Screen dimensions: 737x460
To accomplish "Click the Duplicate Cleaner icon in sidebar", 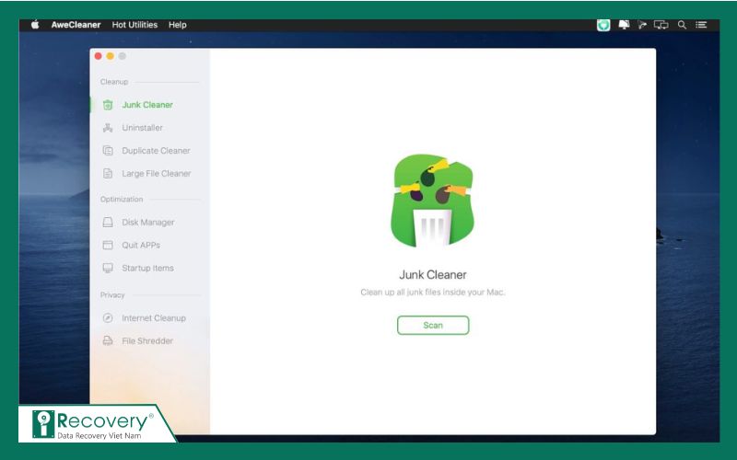I will point(108,151).
